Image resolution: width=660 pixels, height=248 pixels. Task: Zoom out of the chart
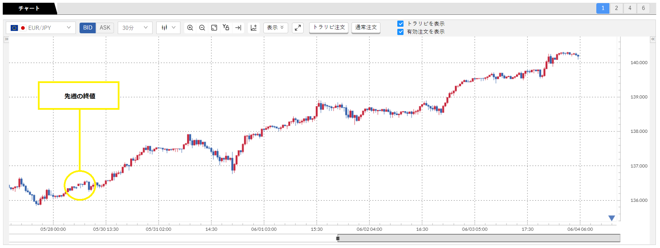[202, 28]
